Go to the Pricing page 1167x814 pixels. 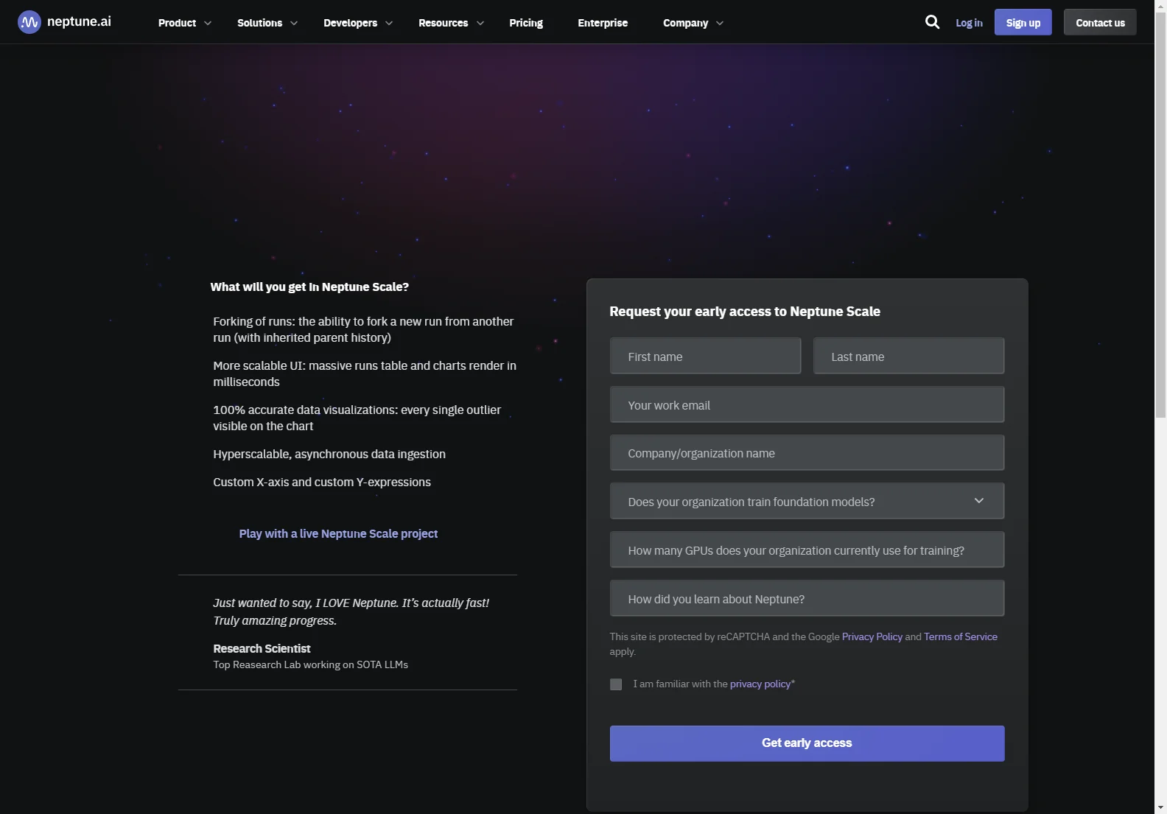526,23
